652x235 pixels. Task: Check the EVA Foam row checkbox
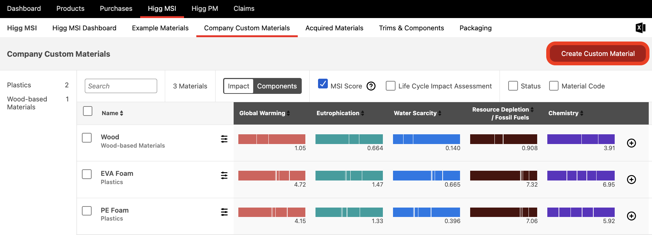[x=87, y=174]
